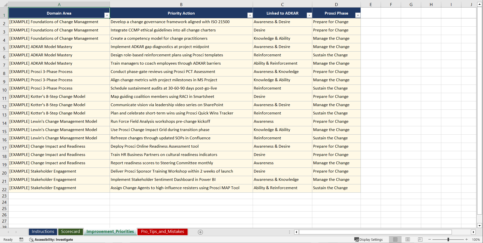Image resolution: width=483 pixels, height=243 pixels.
Task: Open the Prosci Phase filter dropdown
Action: [358, 15]
